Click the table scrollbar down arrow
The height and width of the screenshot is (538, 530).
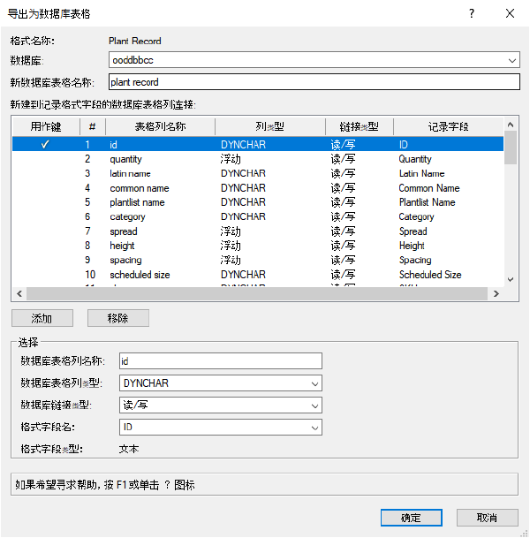click(511, 277)
